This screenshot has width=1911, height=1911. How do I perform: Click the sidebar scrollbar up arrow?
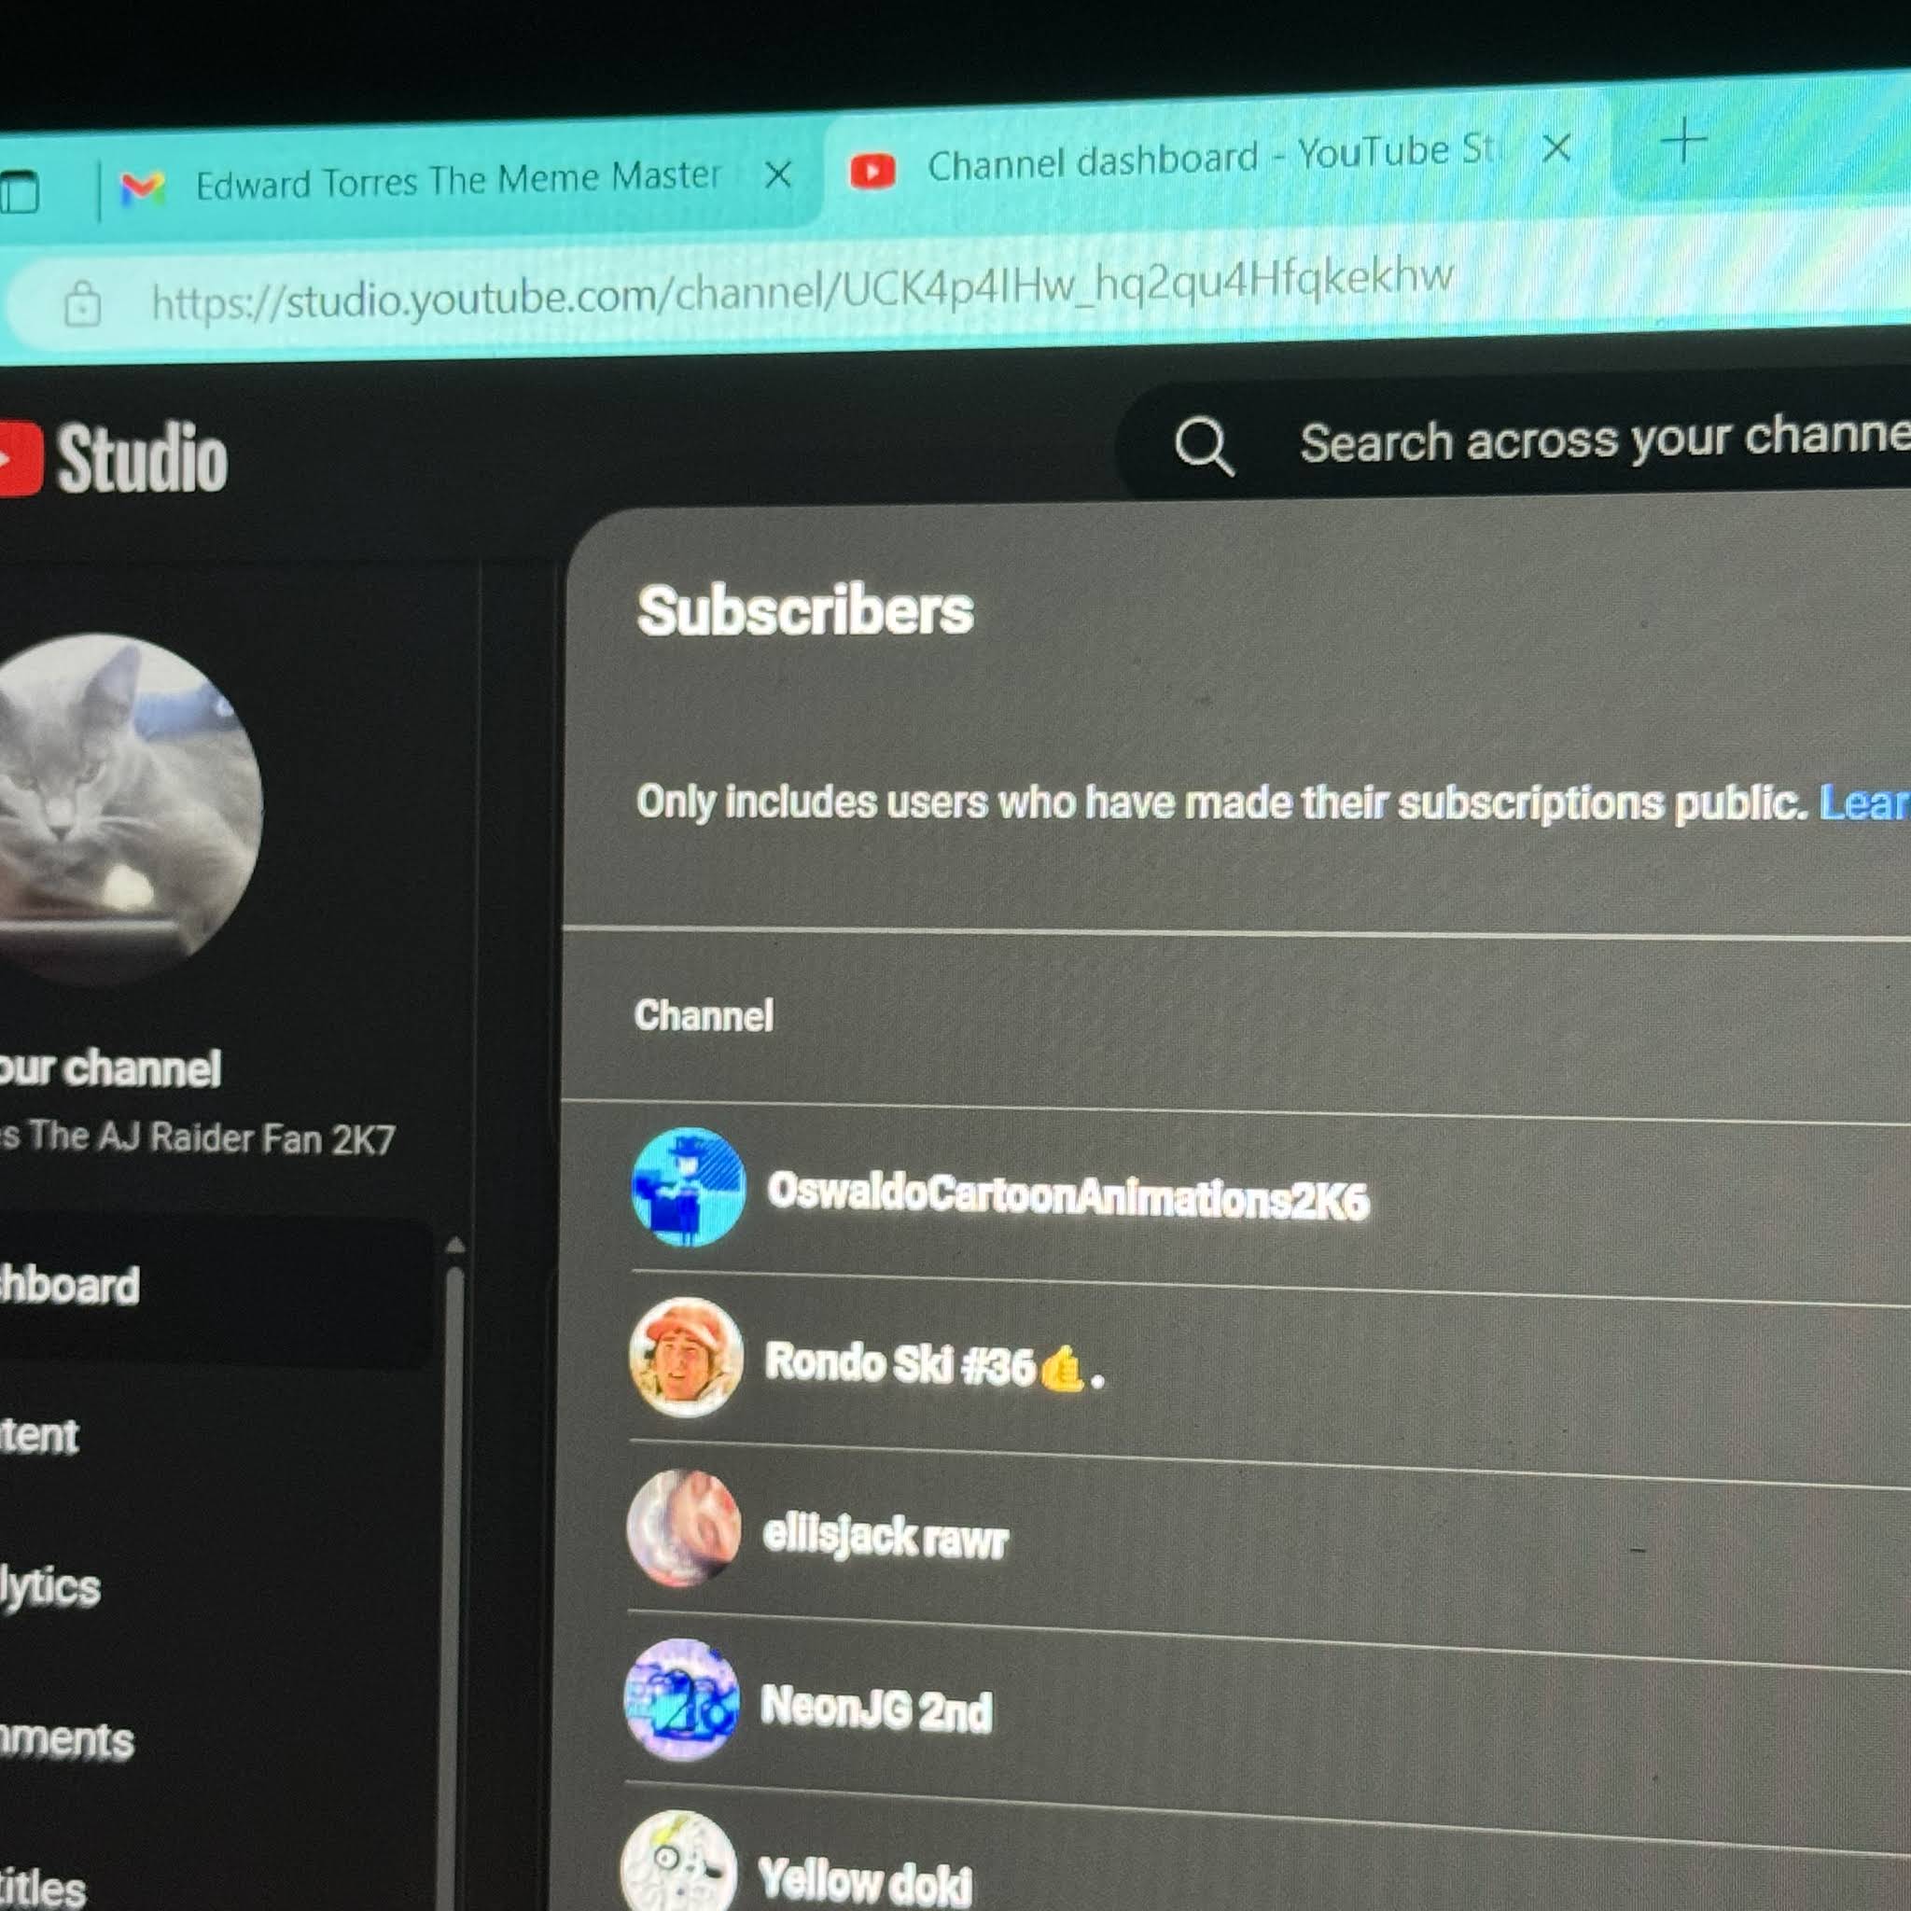coord(455,1246)
